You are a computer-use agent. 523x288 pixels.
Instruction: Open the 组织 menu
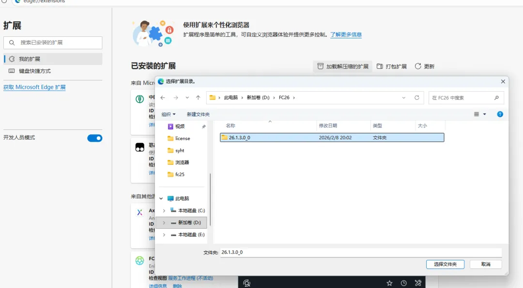pyautogui.click(x=169, y=114)
